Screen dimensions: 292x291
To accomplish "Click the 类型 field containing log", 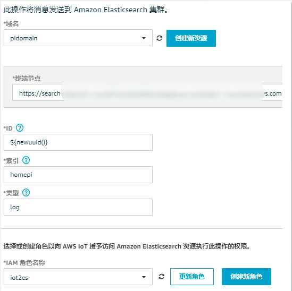I will pos(78,207).
